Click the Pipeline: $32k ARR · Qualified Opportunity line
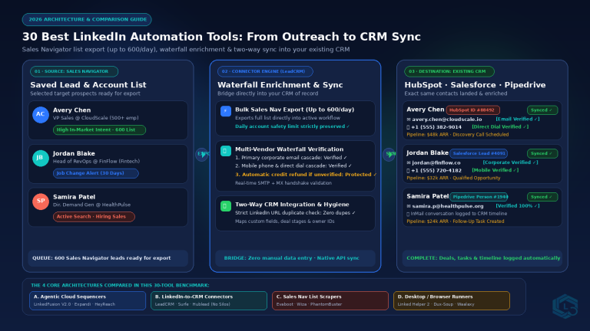The image size is (590, 331). pyautogui.click(x=453, y=179)
